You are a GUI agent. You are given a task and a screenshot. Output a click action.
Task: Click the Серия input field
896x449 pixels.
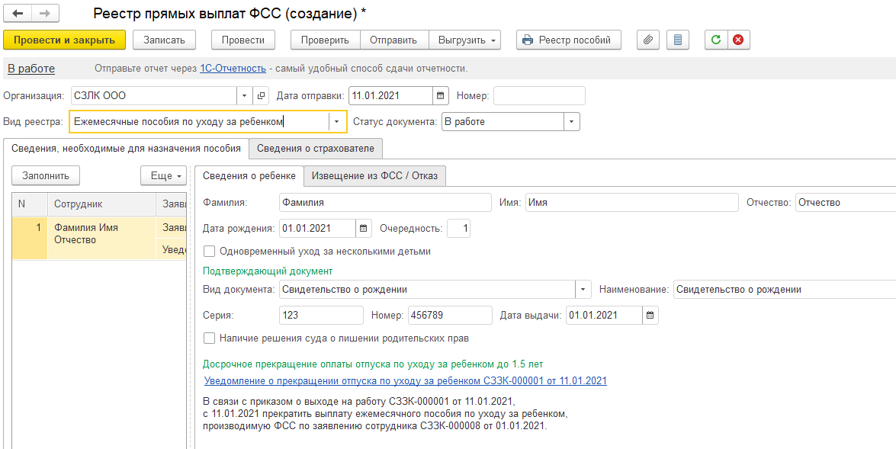(x=321, y=316)
